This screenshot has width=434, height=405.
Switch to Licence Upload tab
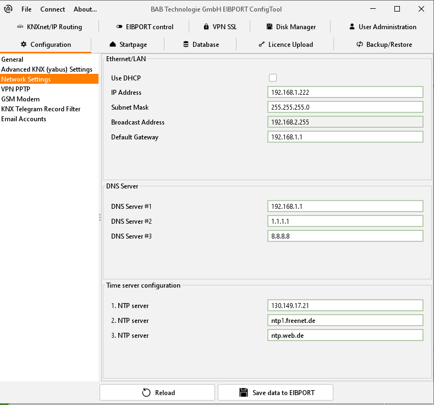point(285,44)
